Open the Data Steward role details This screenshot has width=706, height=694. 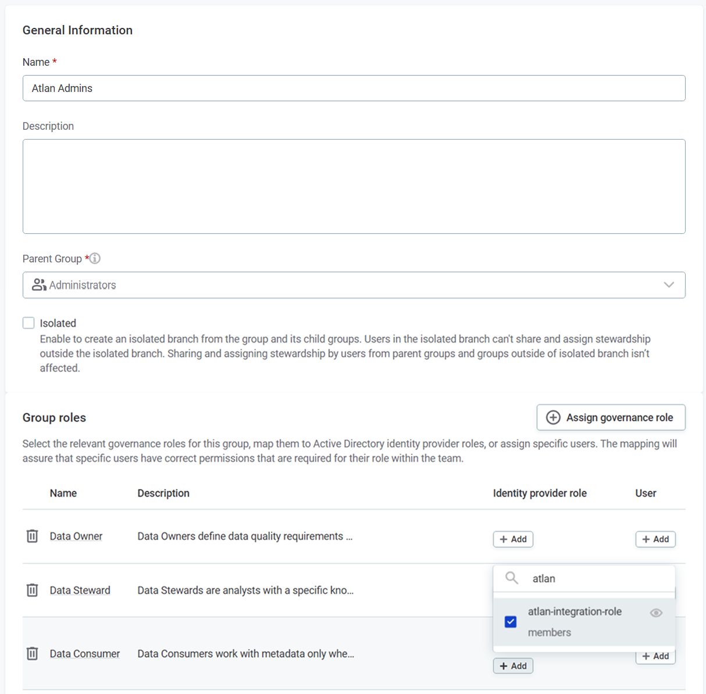pyautogui.click(x=80, y=590)
